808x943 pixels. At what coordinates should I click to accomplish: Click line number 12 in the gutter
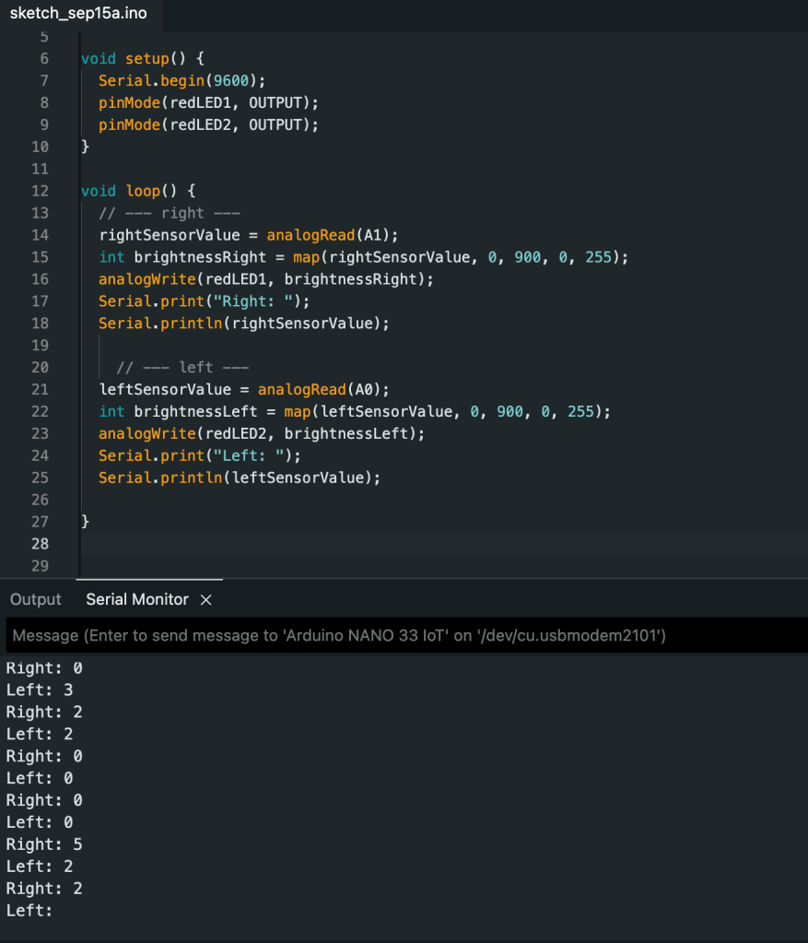pos(40,191)
